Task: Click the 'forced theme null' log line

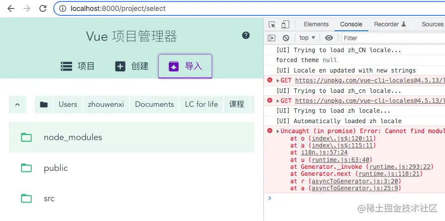Action: pyautogui.click(x=306, y=60)
